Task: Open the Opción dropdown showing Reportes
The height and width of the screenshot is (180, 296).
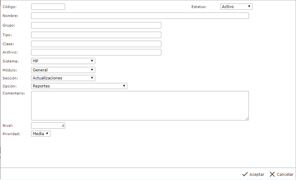Action: coord(79,86)
